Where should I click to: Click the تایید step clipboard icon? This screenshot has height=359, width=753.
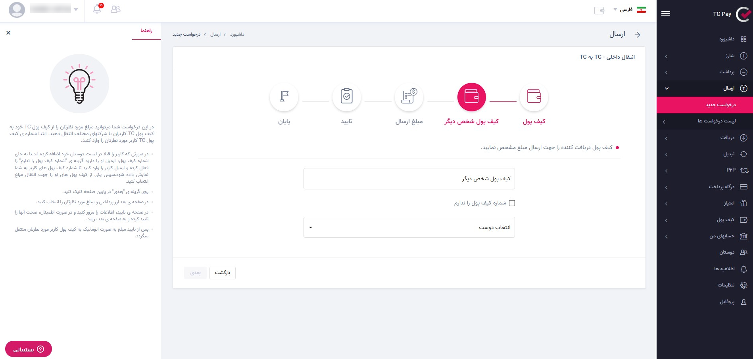pyautogui.click(x=346, y=97)
